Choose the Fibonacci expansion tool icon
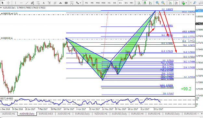The width and height of the screenshot is (203, 118). coord(72,3)
